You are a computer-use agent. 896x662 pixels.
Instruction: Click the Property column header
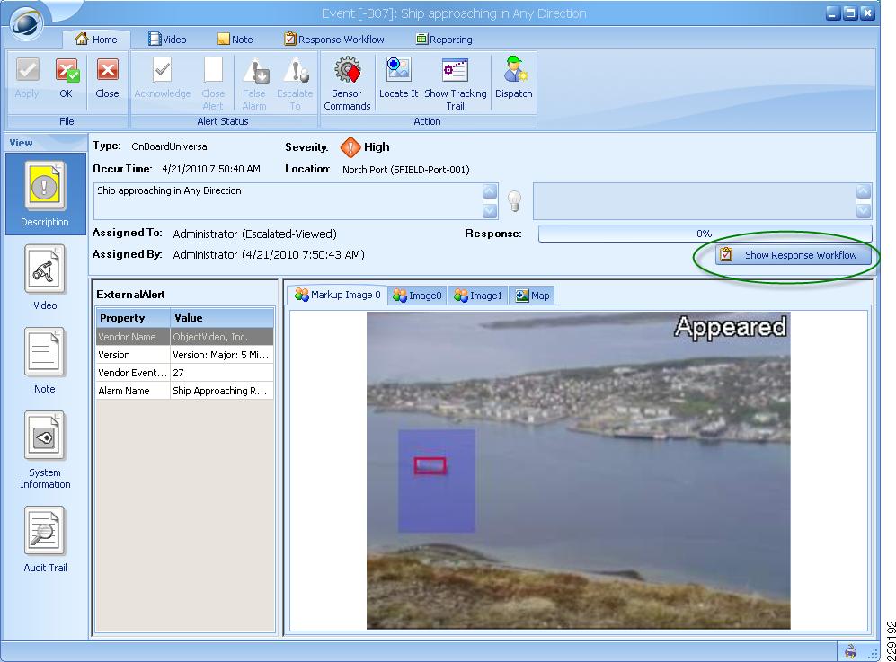(x=133, y=318)
